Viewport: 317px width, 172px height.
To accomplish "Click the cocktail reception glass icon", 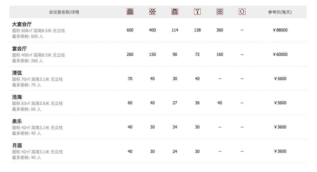I will pos(197,12).
